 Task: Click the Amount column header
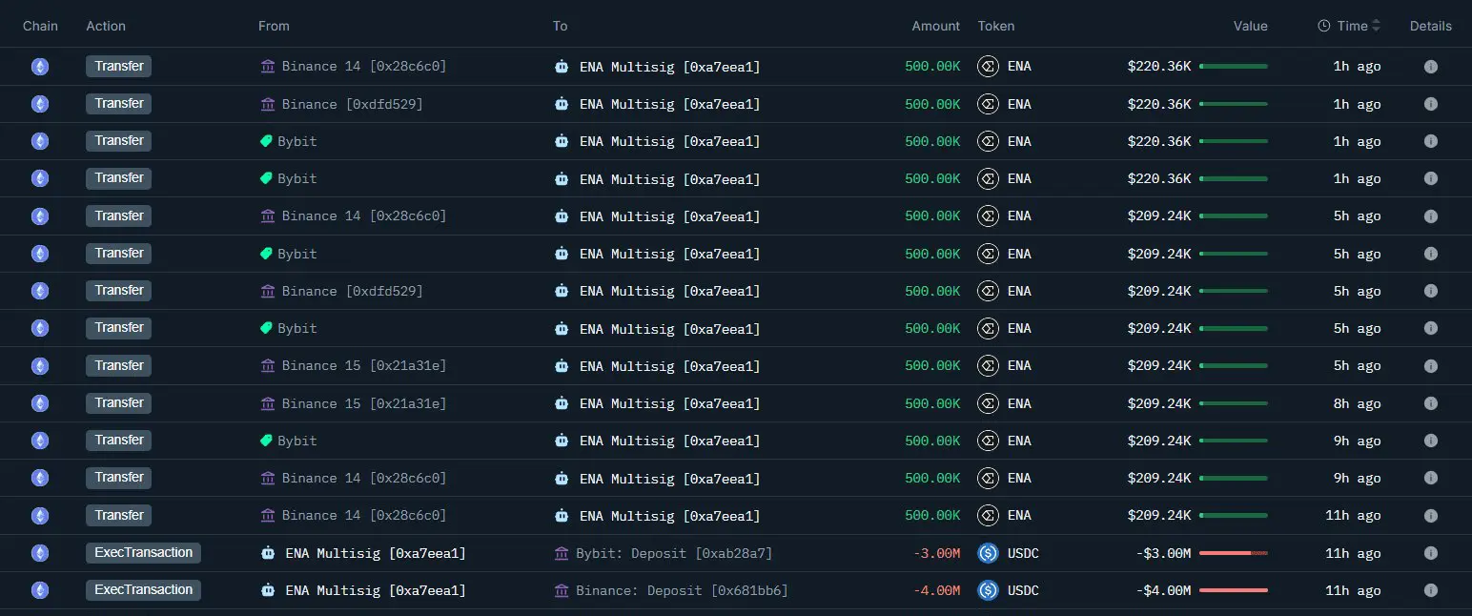click(935, 26)
